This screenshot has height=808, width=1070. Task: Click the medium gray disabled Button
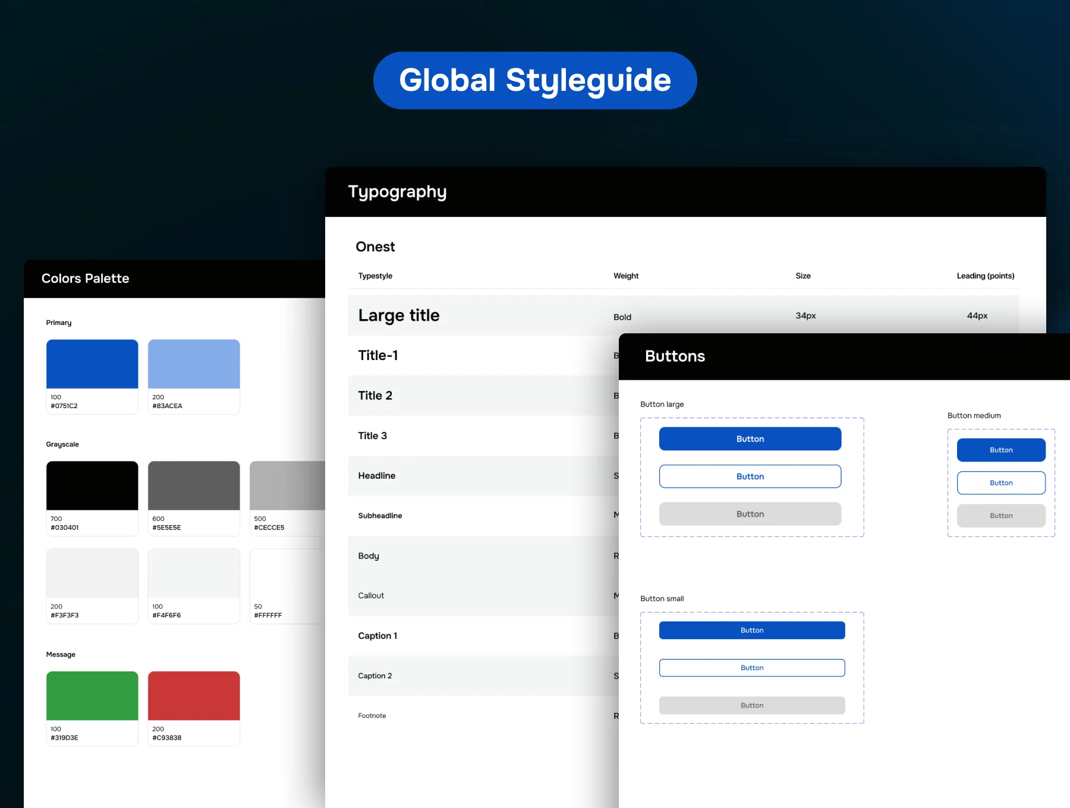(x=1001, y=516)
